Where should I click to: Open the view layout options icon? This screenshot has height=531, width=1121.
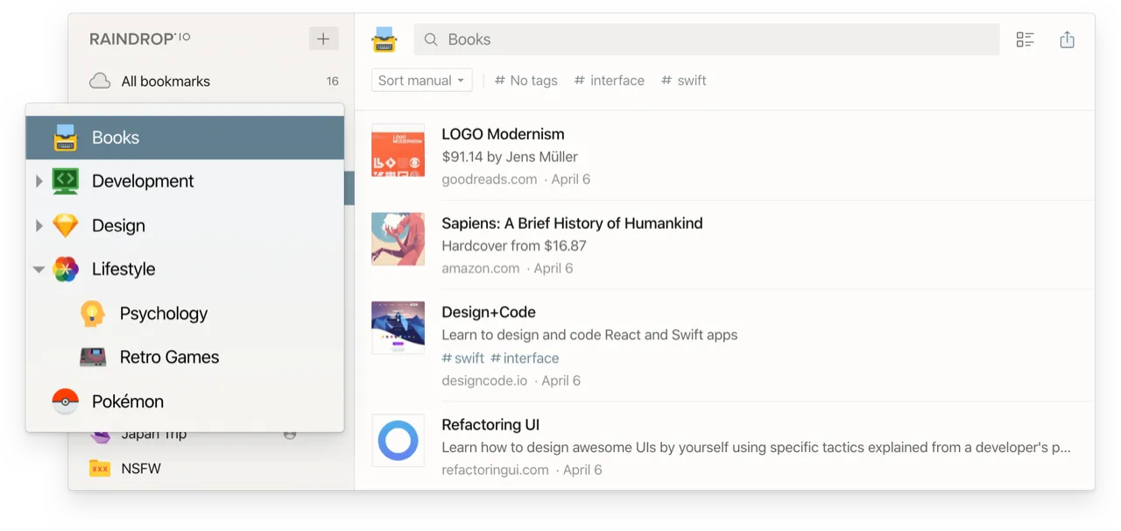1025,39
